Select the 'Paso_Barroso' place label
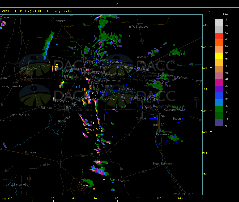Screen dimensions: 239x202 (x=163, y=164)
